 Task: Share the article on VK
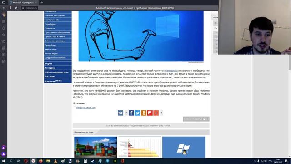120,113
